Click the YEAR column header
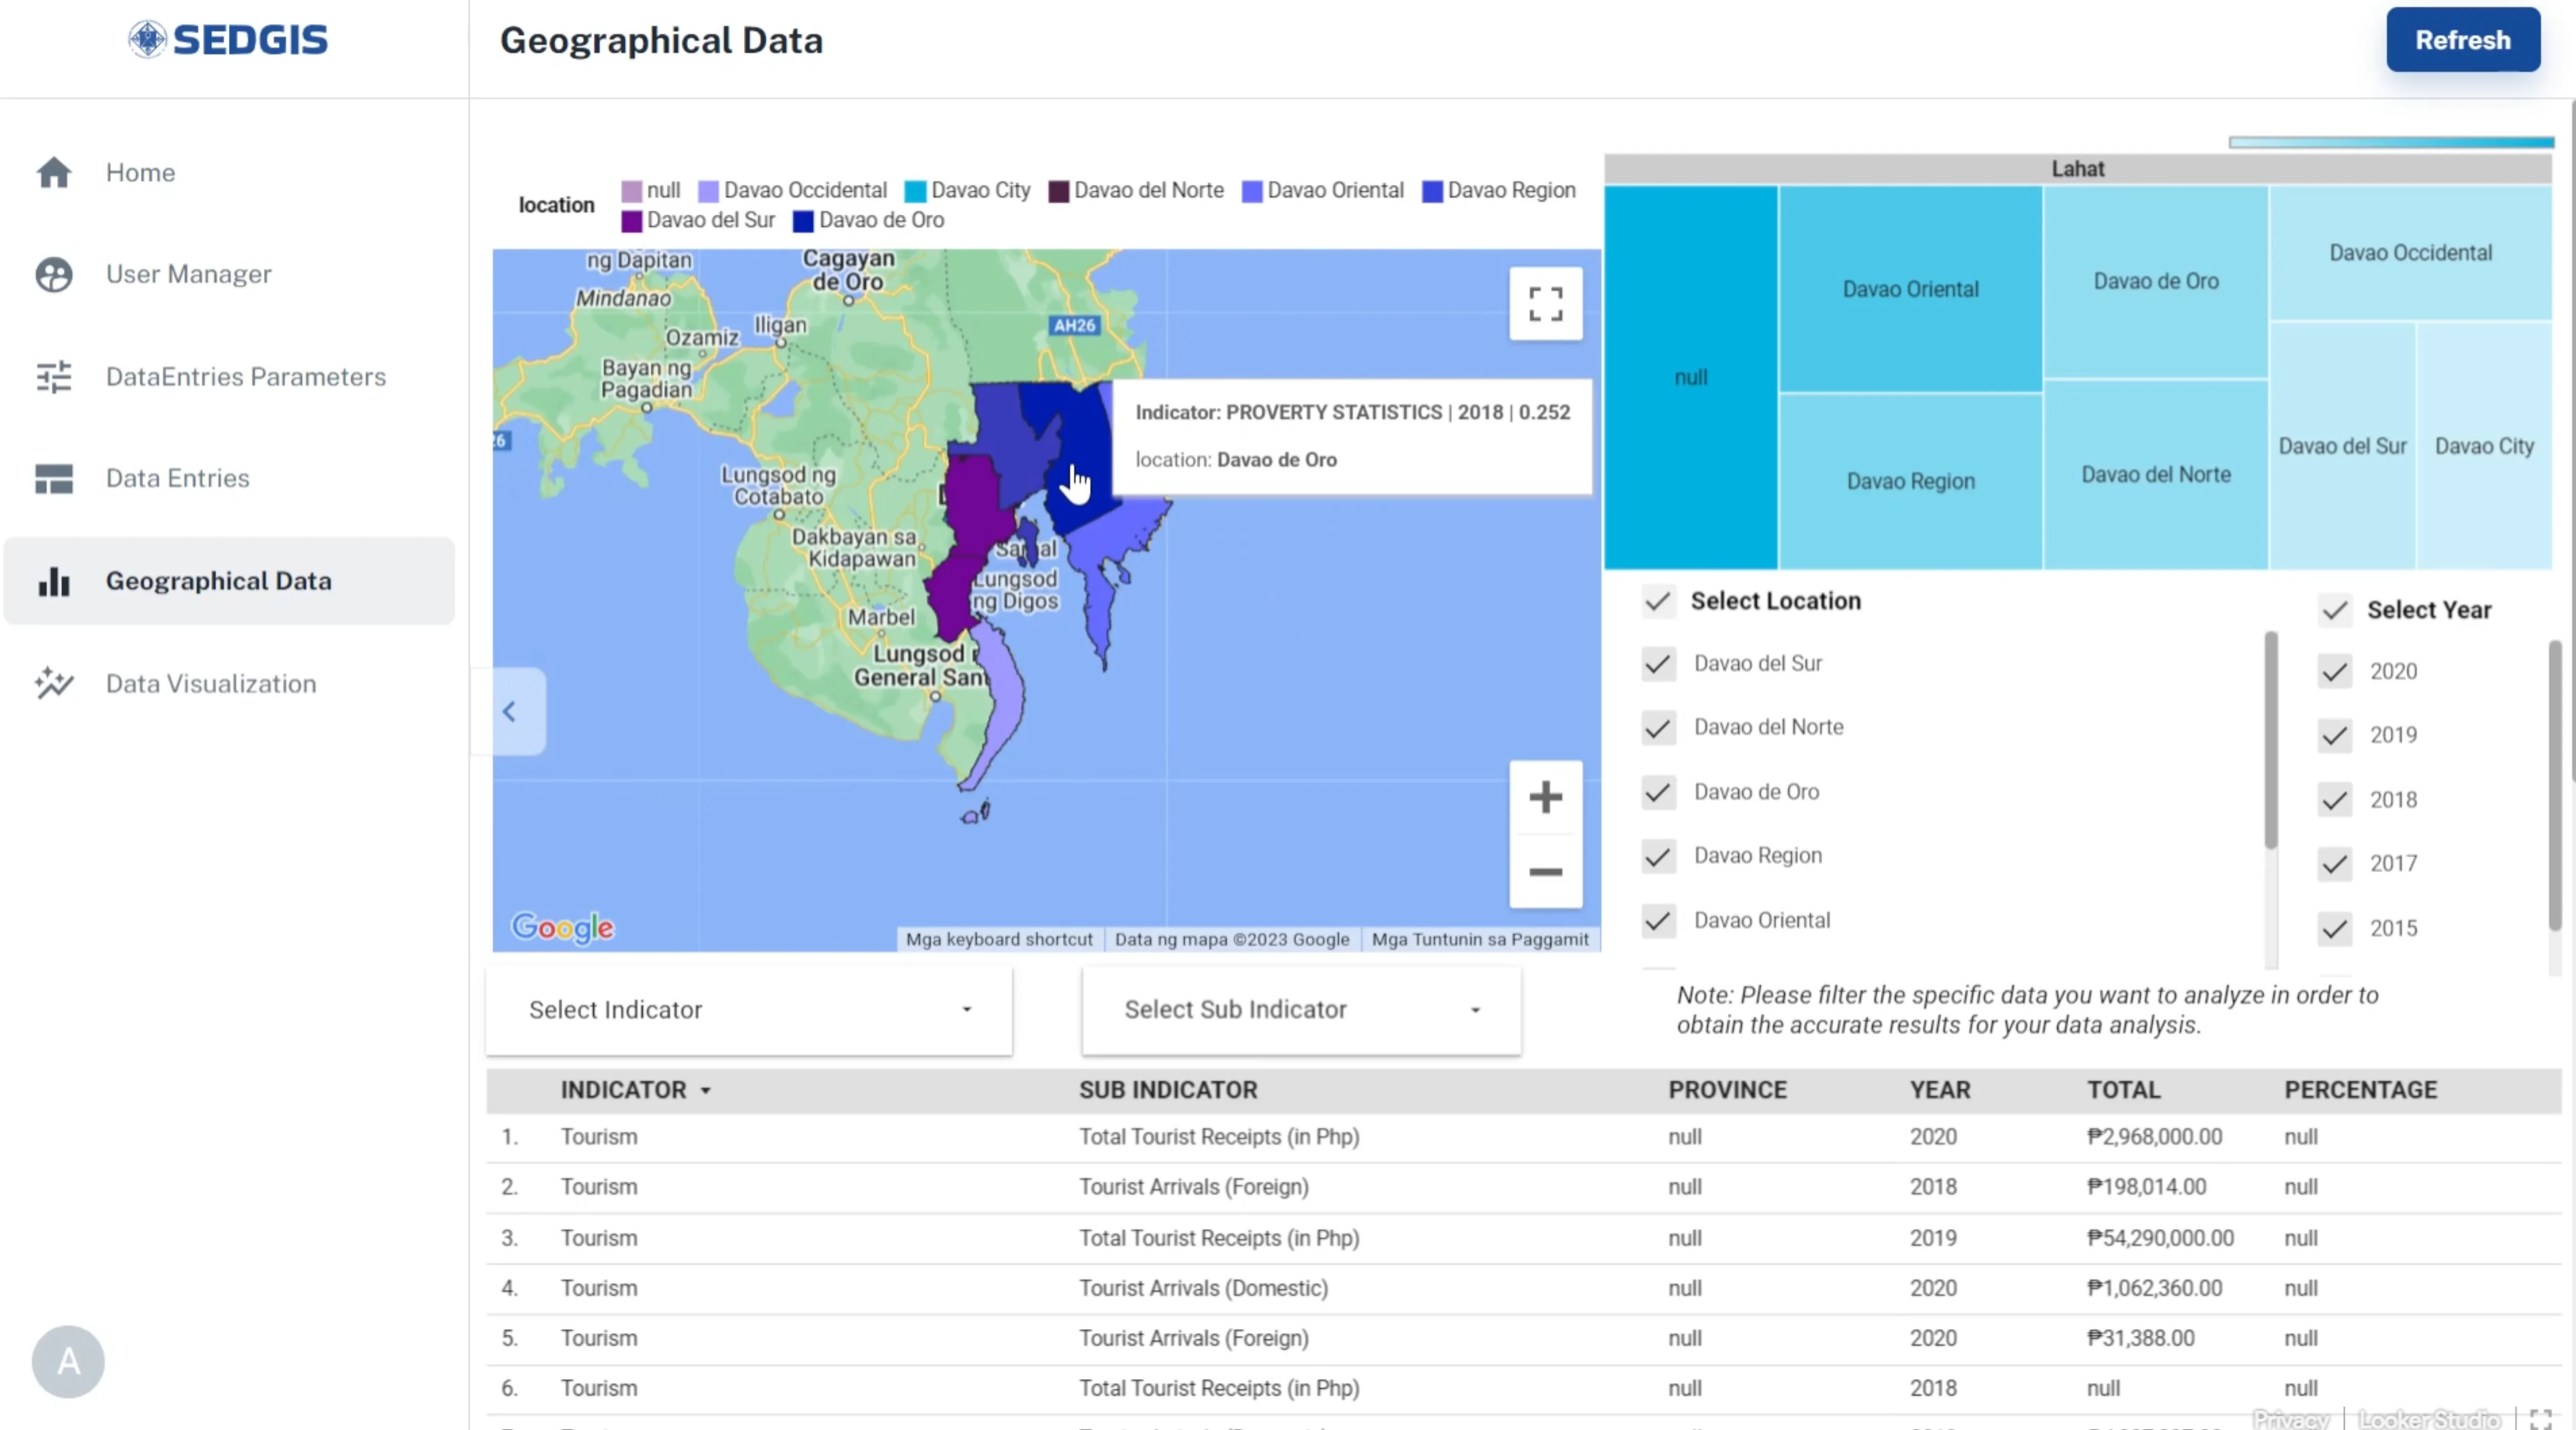Image resolution: width=2576 pixels, height=1430 pixels. coord(1940,1090)
